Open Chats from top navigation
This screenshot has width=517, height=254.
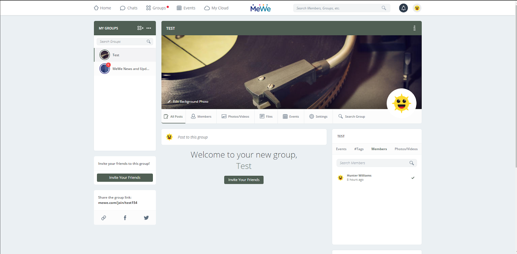point(129,8)
